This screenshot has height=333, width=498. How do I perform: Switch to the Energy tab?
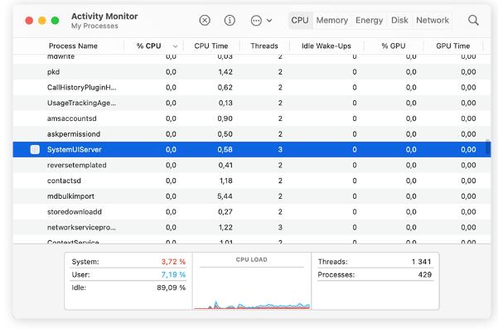(x=369, y=21)
